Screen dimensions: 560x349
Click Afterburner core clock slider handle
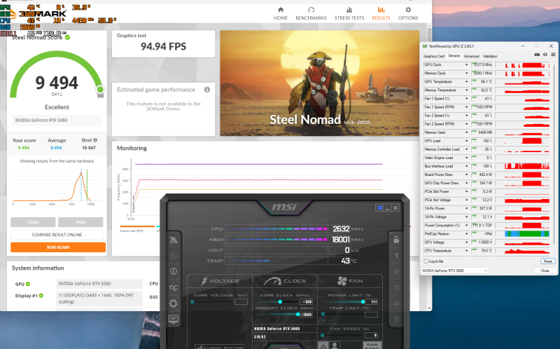pyautogui.click(x=280, y=302)
